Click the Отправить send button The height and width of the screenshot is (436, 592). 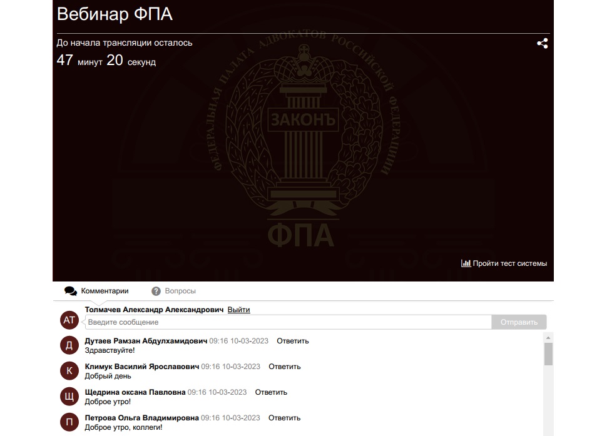(x=519, y=322)
